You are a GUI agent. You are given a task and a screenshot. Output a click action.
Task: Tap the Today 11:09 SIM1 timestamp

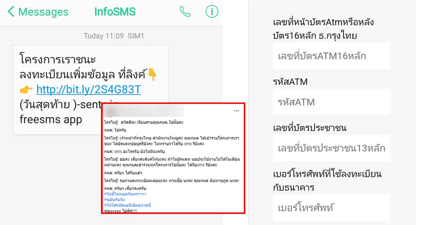(x=114, y=36)
